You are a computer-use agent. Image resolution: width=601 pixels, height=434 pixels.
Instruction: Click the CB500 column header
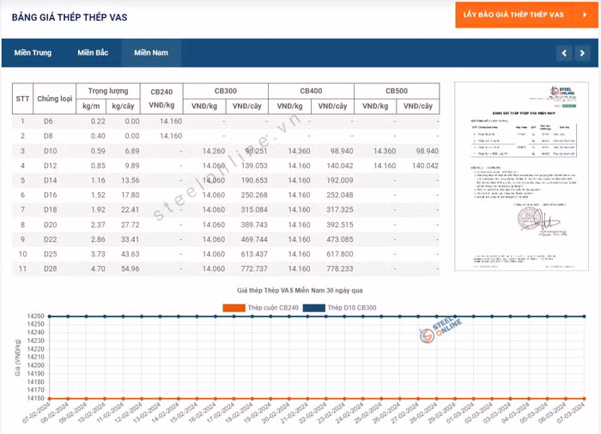coord(396,90)
